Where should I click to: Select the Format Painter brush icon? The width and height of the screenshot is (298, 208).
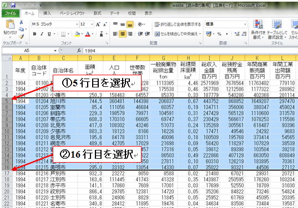point(22,36)
